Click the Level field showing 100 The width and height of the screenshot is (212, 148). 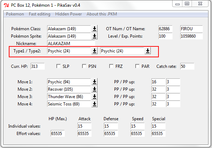[166, 36]
